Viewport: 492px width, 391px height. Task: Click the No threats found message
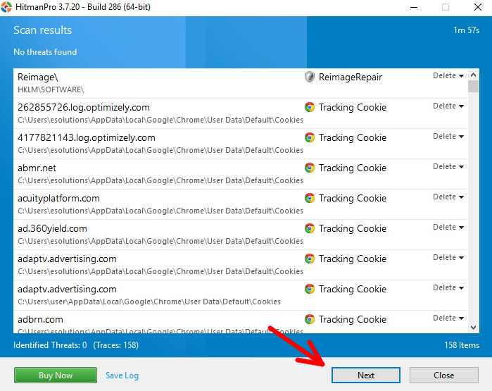(x=45, y=52)
